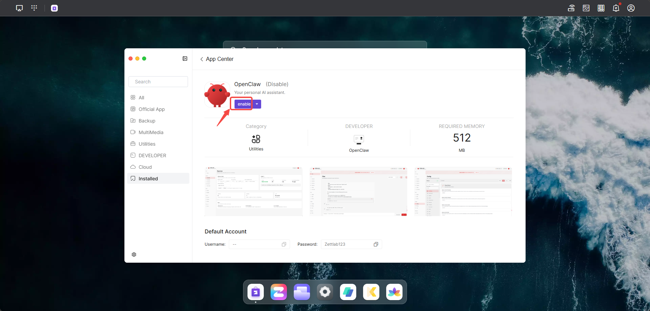Select the All category
Screen dimensions: 650x311
(x=141, y=98)
